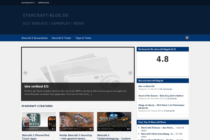Screen dimensions: 210x140
Task: Click the featured slider camera placeholder image
Action: tap(78, 65)
